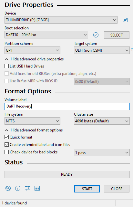Uncheck the Quick format option

6,137
